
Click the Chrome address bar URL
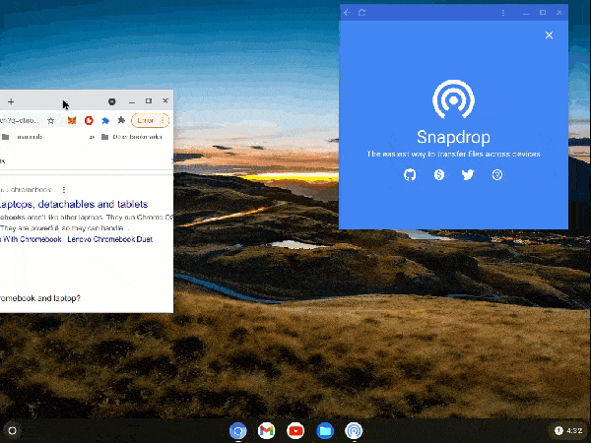click(20, 120)
